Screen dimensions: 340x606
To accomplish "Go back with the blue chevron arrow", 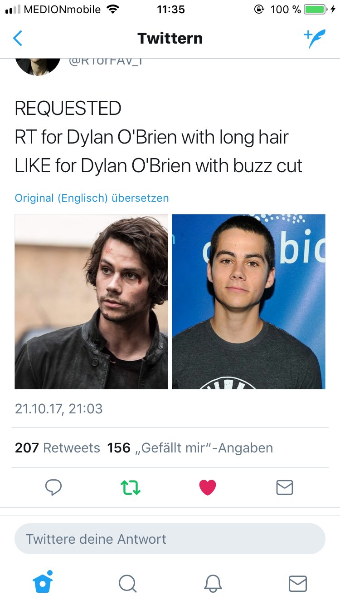I will [x=18, y=38].
